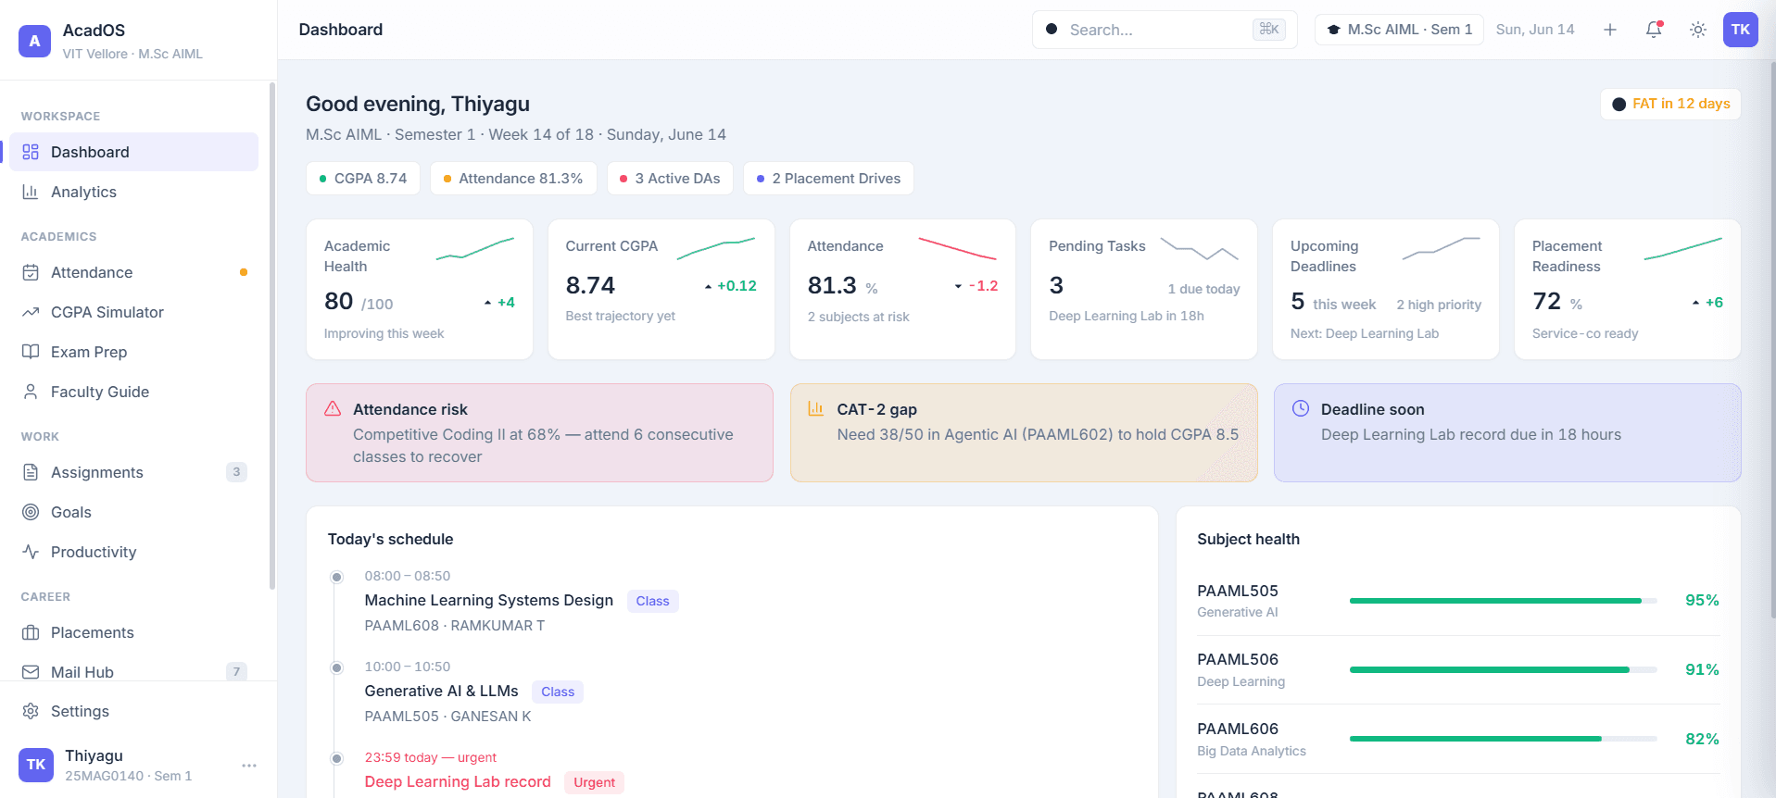Screen dimensions: 1776x798
Task: Click the Mail Hub envelope icon
Action: (x=31, y=672)
